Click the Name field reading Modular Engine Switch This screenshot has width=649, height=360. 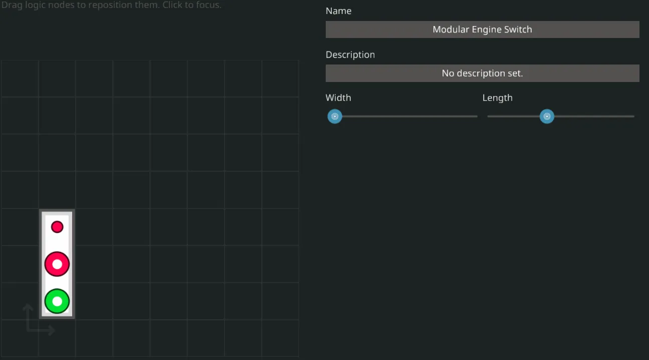point(482,29)
